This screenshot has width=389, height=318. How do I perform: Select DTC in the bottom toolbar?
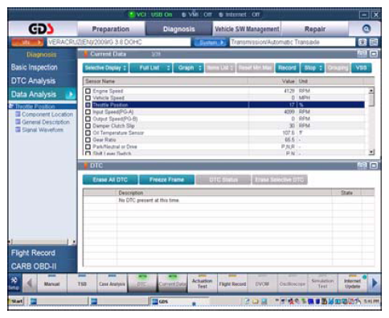pos(142,283)
